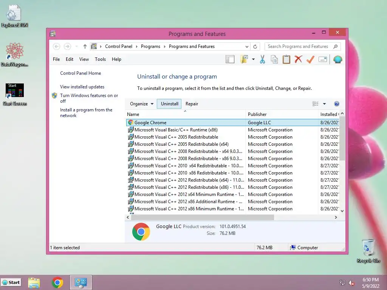387x290 pixels.
Task: Open the Recycle Bin desktop icon
Action: 368,251
